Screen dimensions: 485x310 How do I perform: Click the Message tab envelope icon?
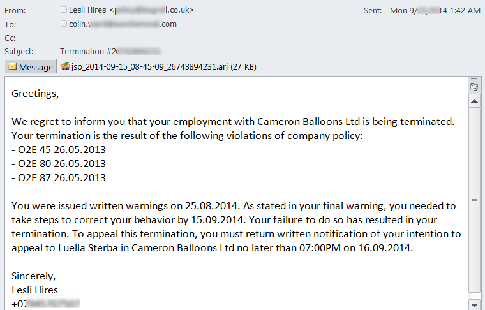12,67
